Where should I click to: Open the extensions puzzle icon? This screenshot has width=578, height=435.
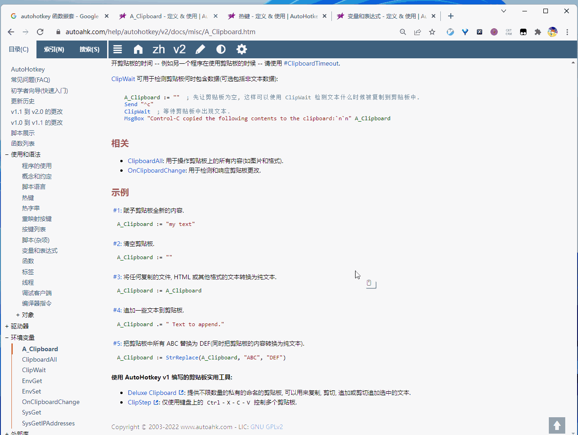[x=538, y=32]
